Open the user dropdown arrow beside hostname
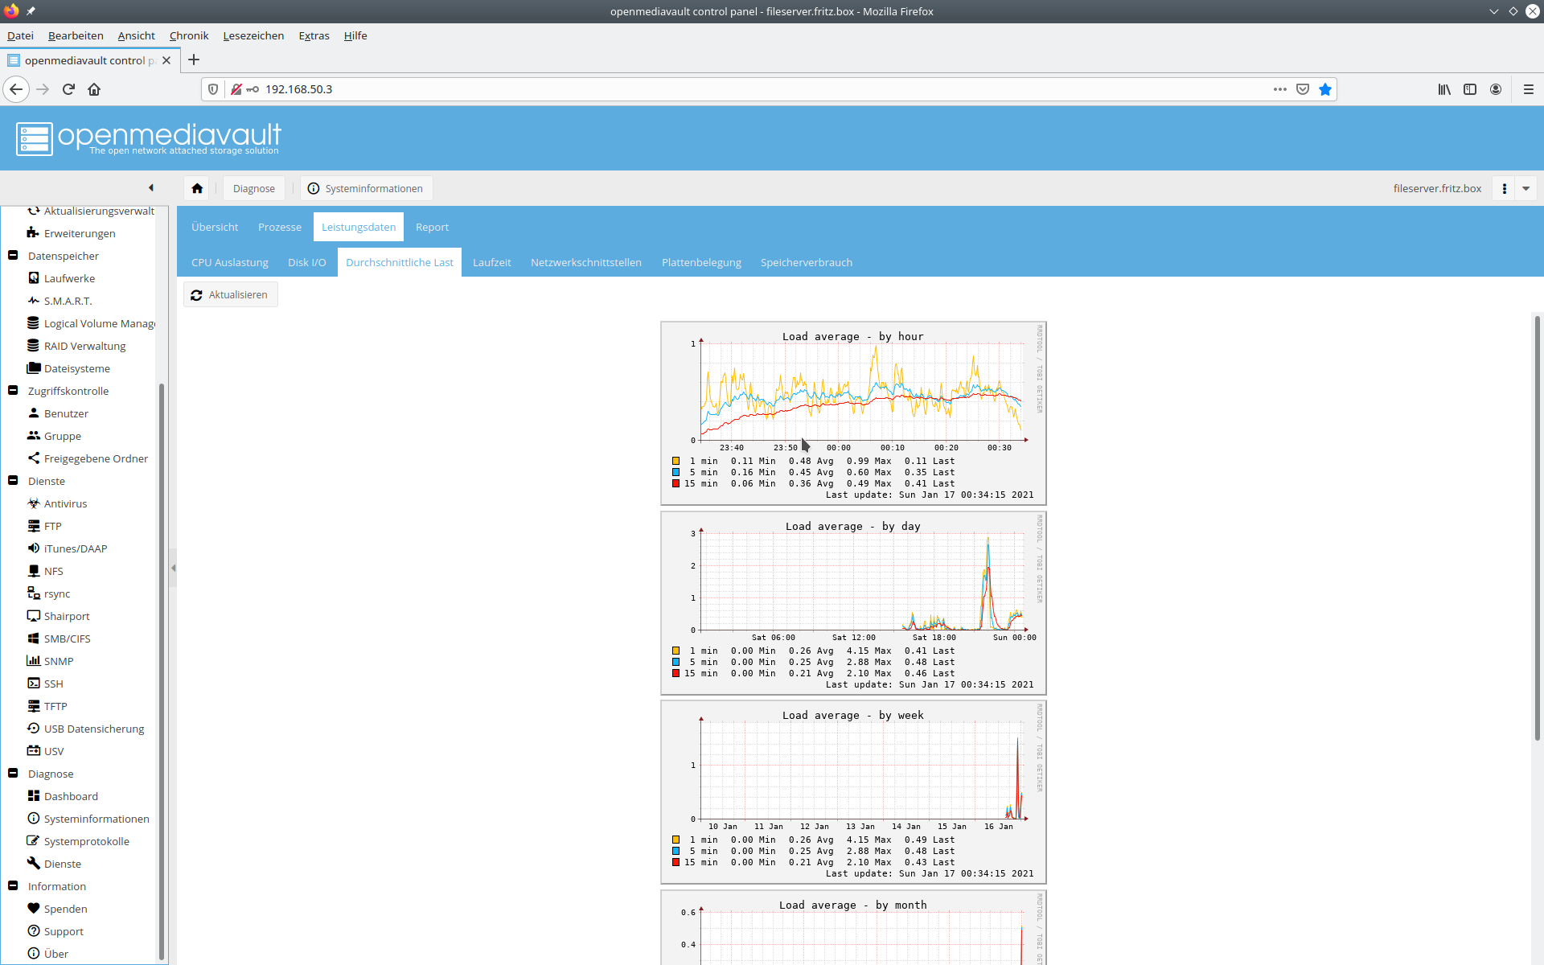Viewport: 1544px width, 965px height. pyautogui.click(x=1526, y=188)
